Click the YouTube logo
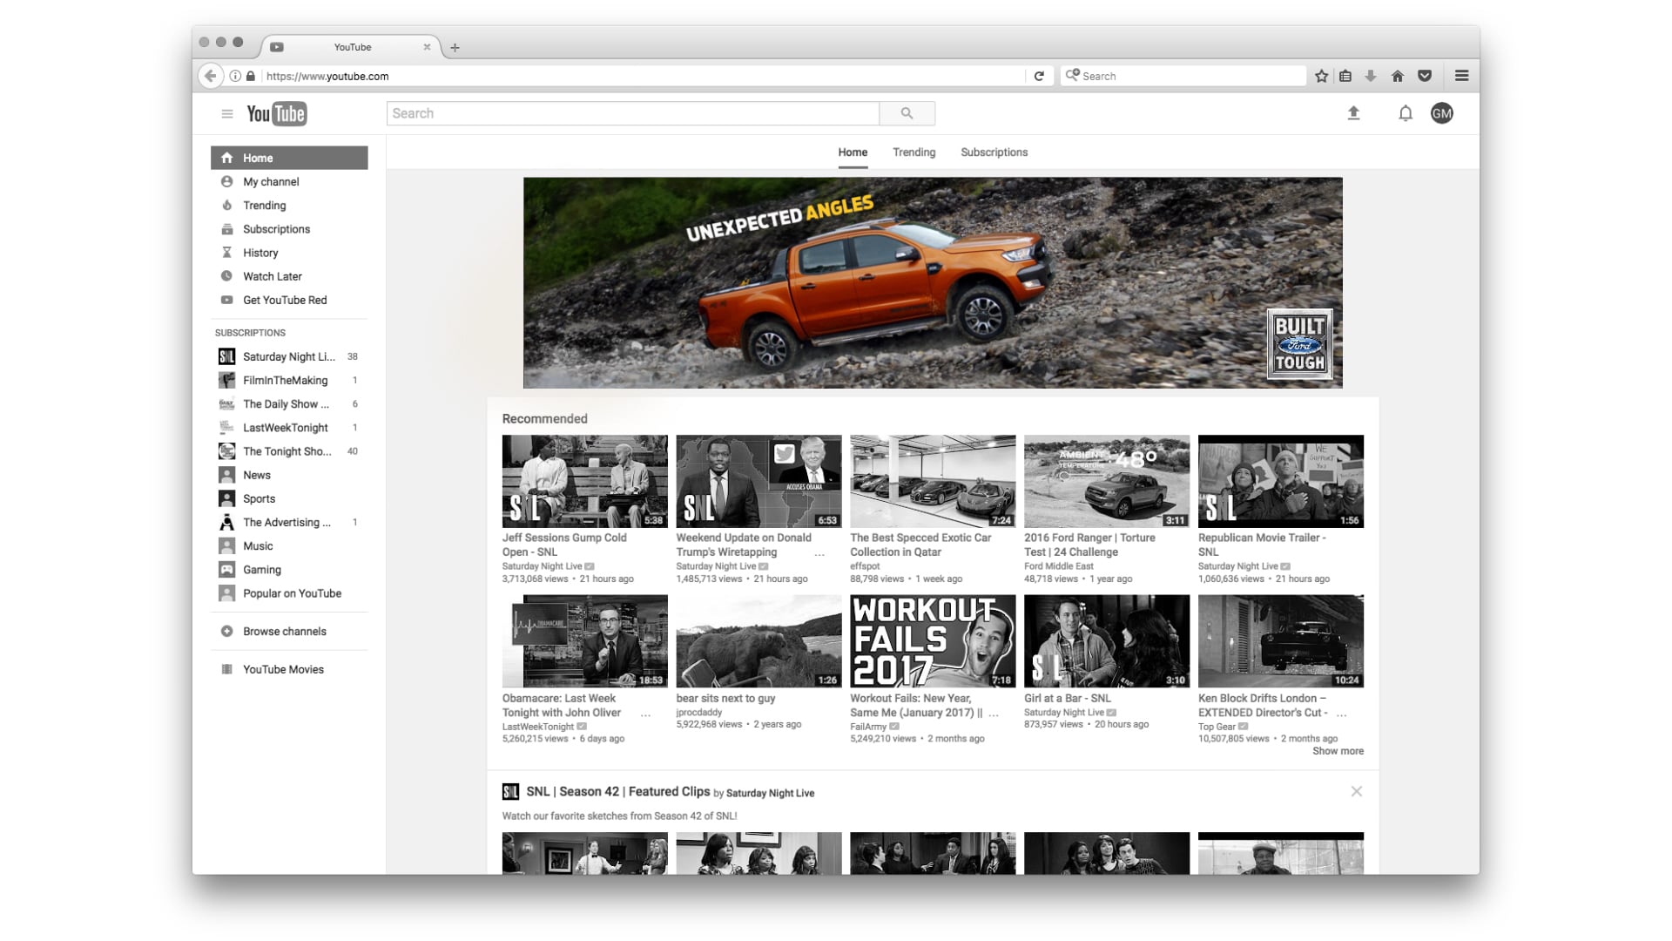Screen dimensions: 1672x941 click(x=277, y=113)
